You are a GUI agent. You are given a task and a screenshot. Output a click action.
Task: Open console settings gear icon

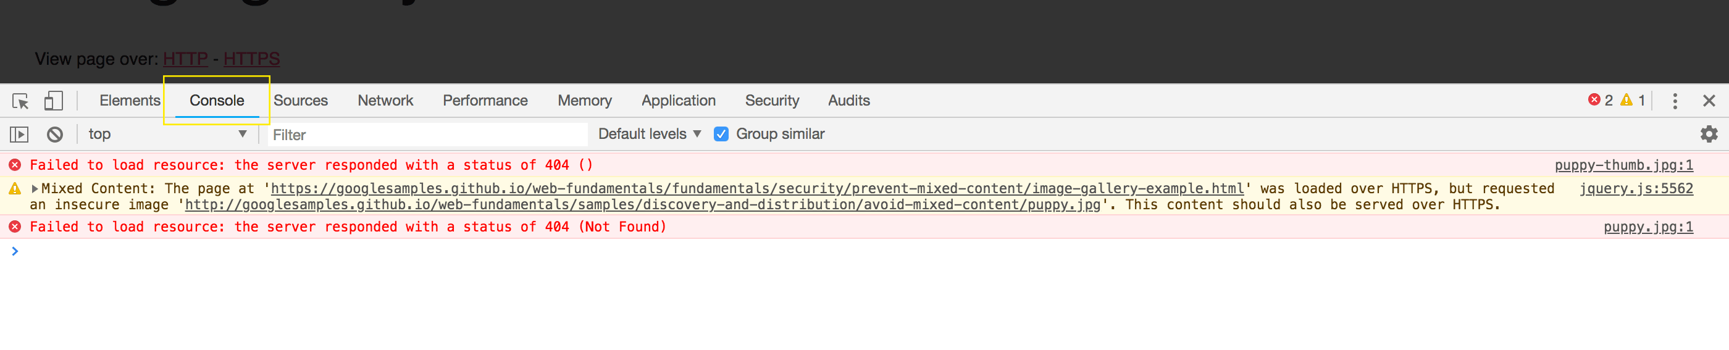(1708, 134)
